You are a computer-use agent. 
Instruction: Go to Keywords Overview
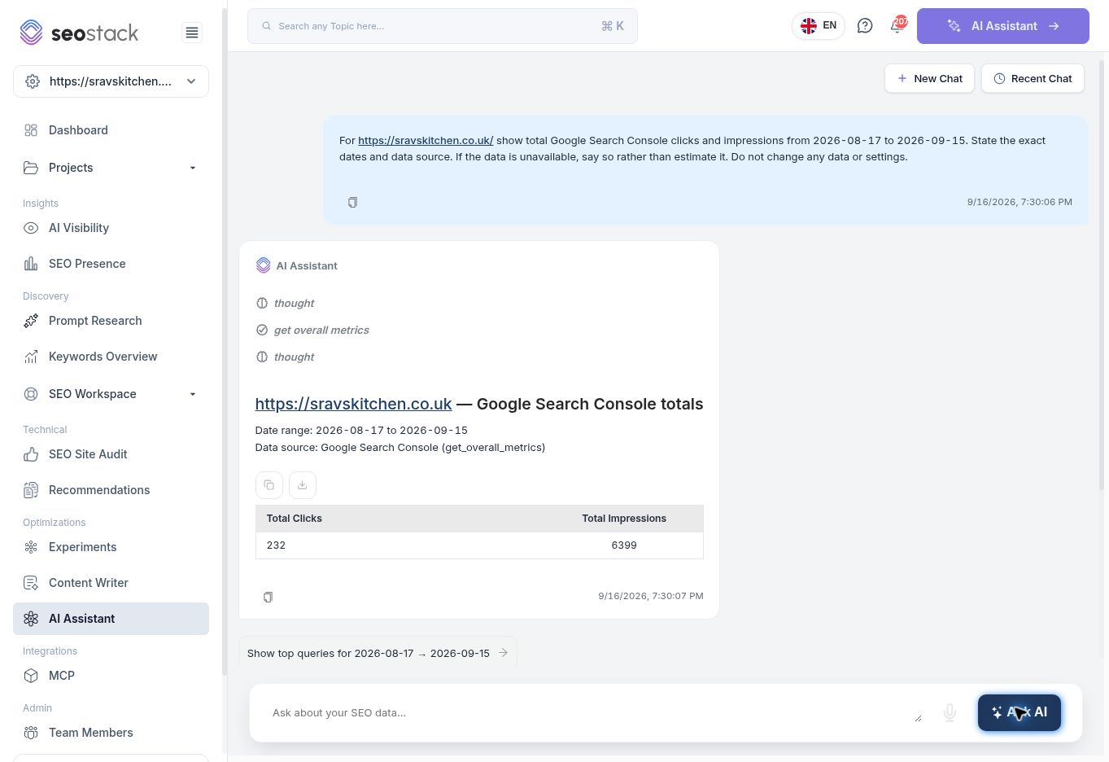tap(111, 357)
